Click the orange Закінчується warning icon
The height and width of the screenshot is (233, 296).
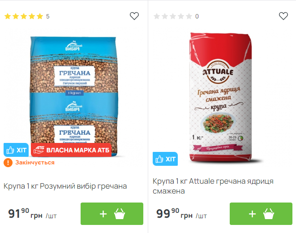(x=8, y=163)
